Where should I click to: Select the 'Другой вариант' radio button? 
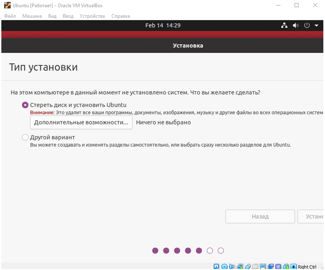tap(25, 137)
